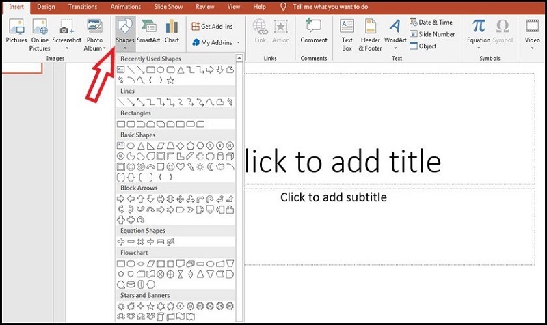The width and height of the screenshot is (547, 325).
Task: Switch to the Design tab
Action: [x=46, y=6]
